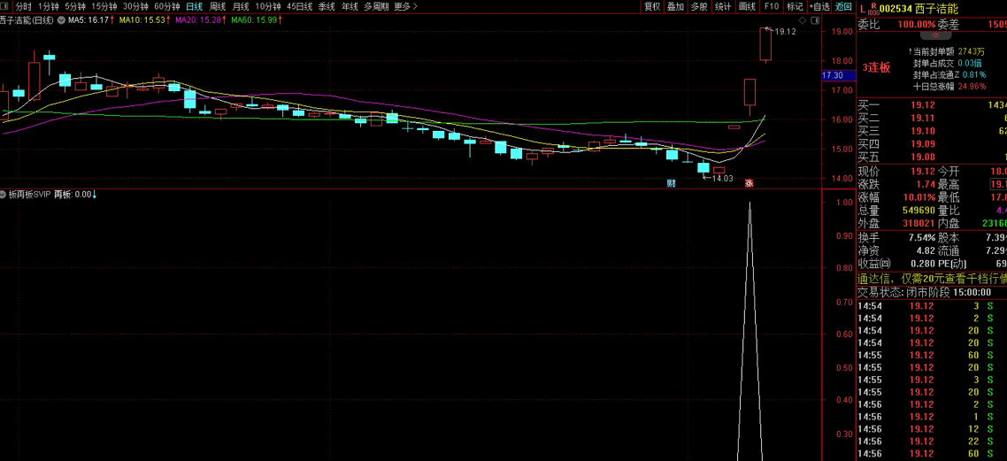Switch to 季线 quarterly chart

[x=327, y=6]
